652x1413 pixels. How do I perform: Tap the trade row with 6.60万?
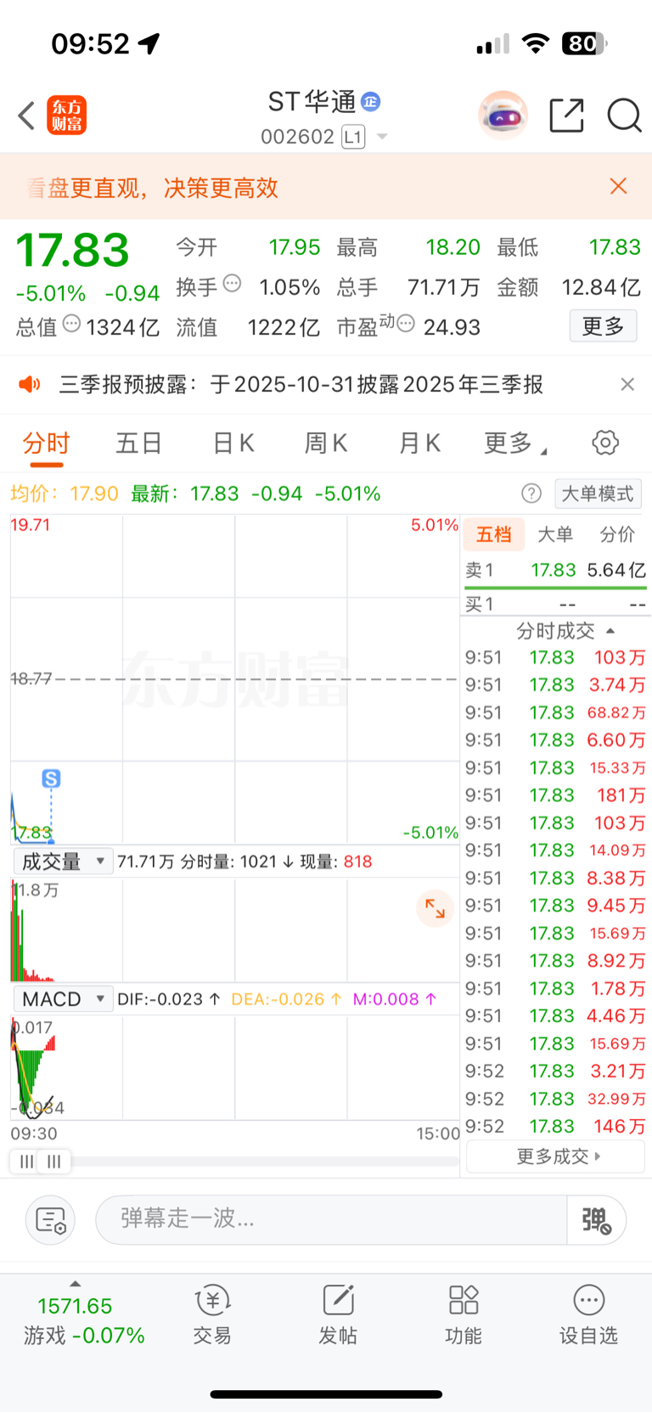(x=555, y=740)
